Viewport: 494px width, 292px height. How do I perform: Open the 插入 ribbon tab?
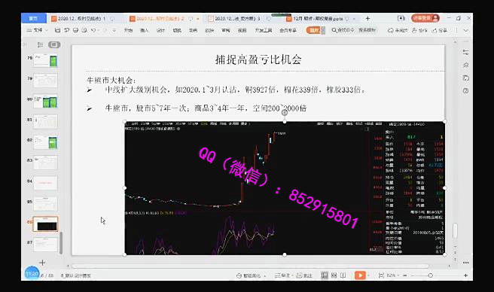145,30
